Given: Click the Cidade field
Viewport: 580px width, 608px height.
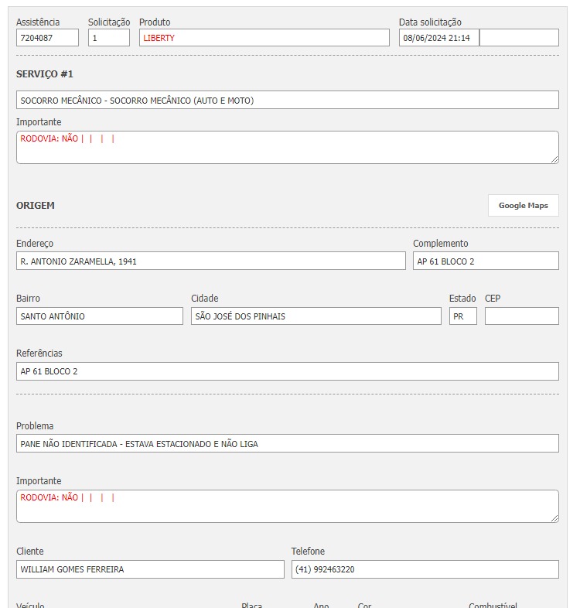Looking at the screenshot, I should (316, 316).
